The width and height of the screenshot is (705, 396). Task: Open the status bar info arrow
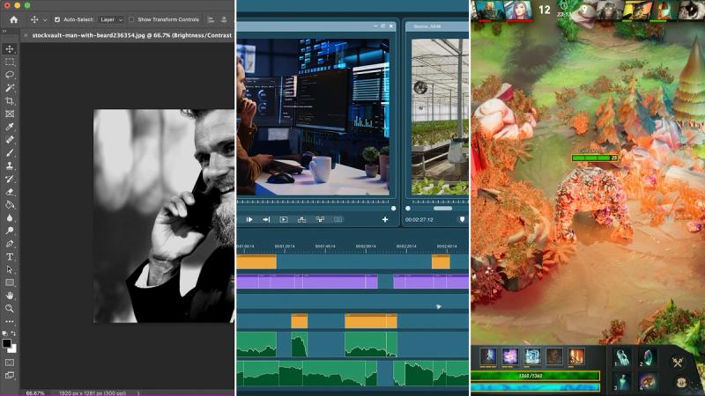click(x=138, y=393)
